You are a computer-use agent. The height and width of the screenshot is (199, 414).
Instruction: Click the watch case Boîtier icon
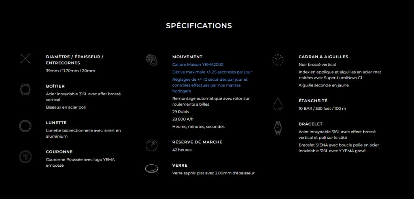25,89
